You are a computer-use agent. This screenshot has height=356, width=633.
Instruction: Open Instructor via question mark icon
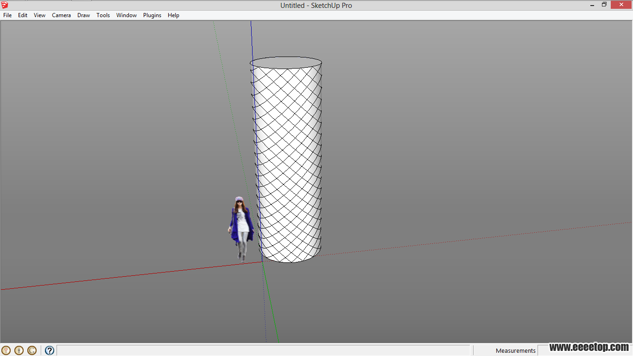click(50, 350)
